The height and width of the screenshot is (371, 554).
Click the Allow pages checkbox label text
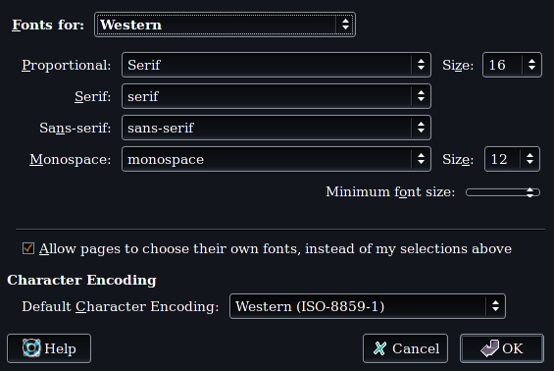276,248
